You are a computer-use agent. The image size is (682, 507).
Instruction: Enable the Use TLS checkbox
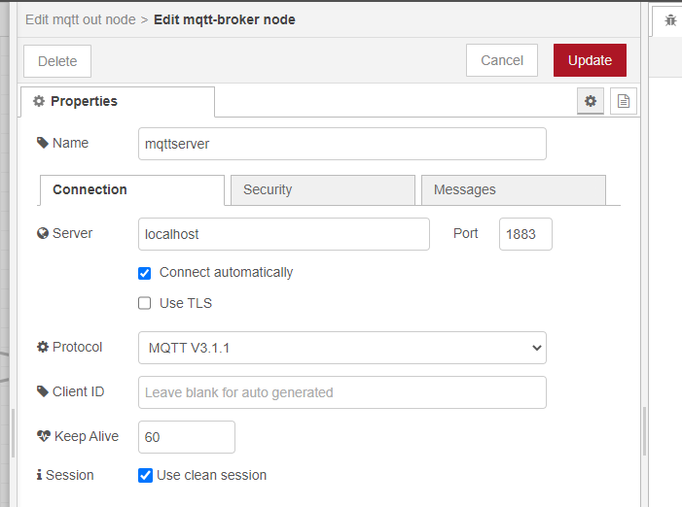coord(145,303)
